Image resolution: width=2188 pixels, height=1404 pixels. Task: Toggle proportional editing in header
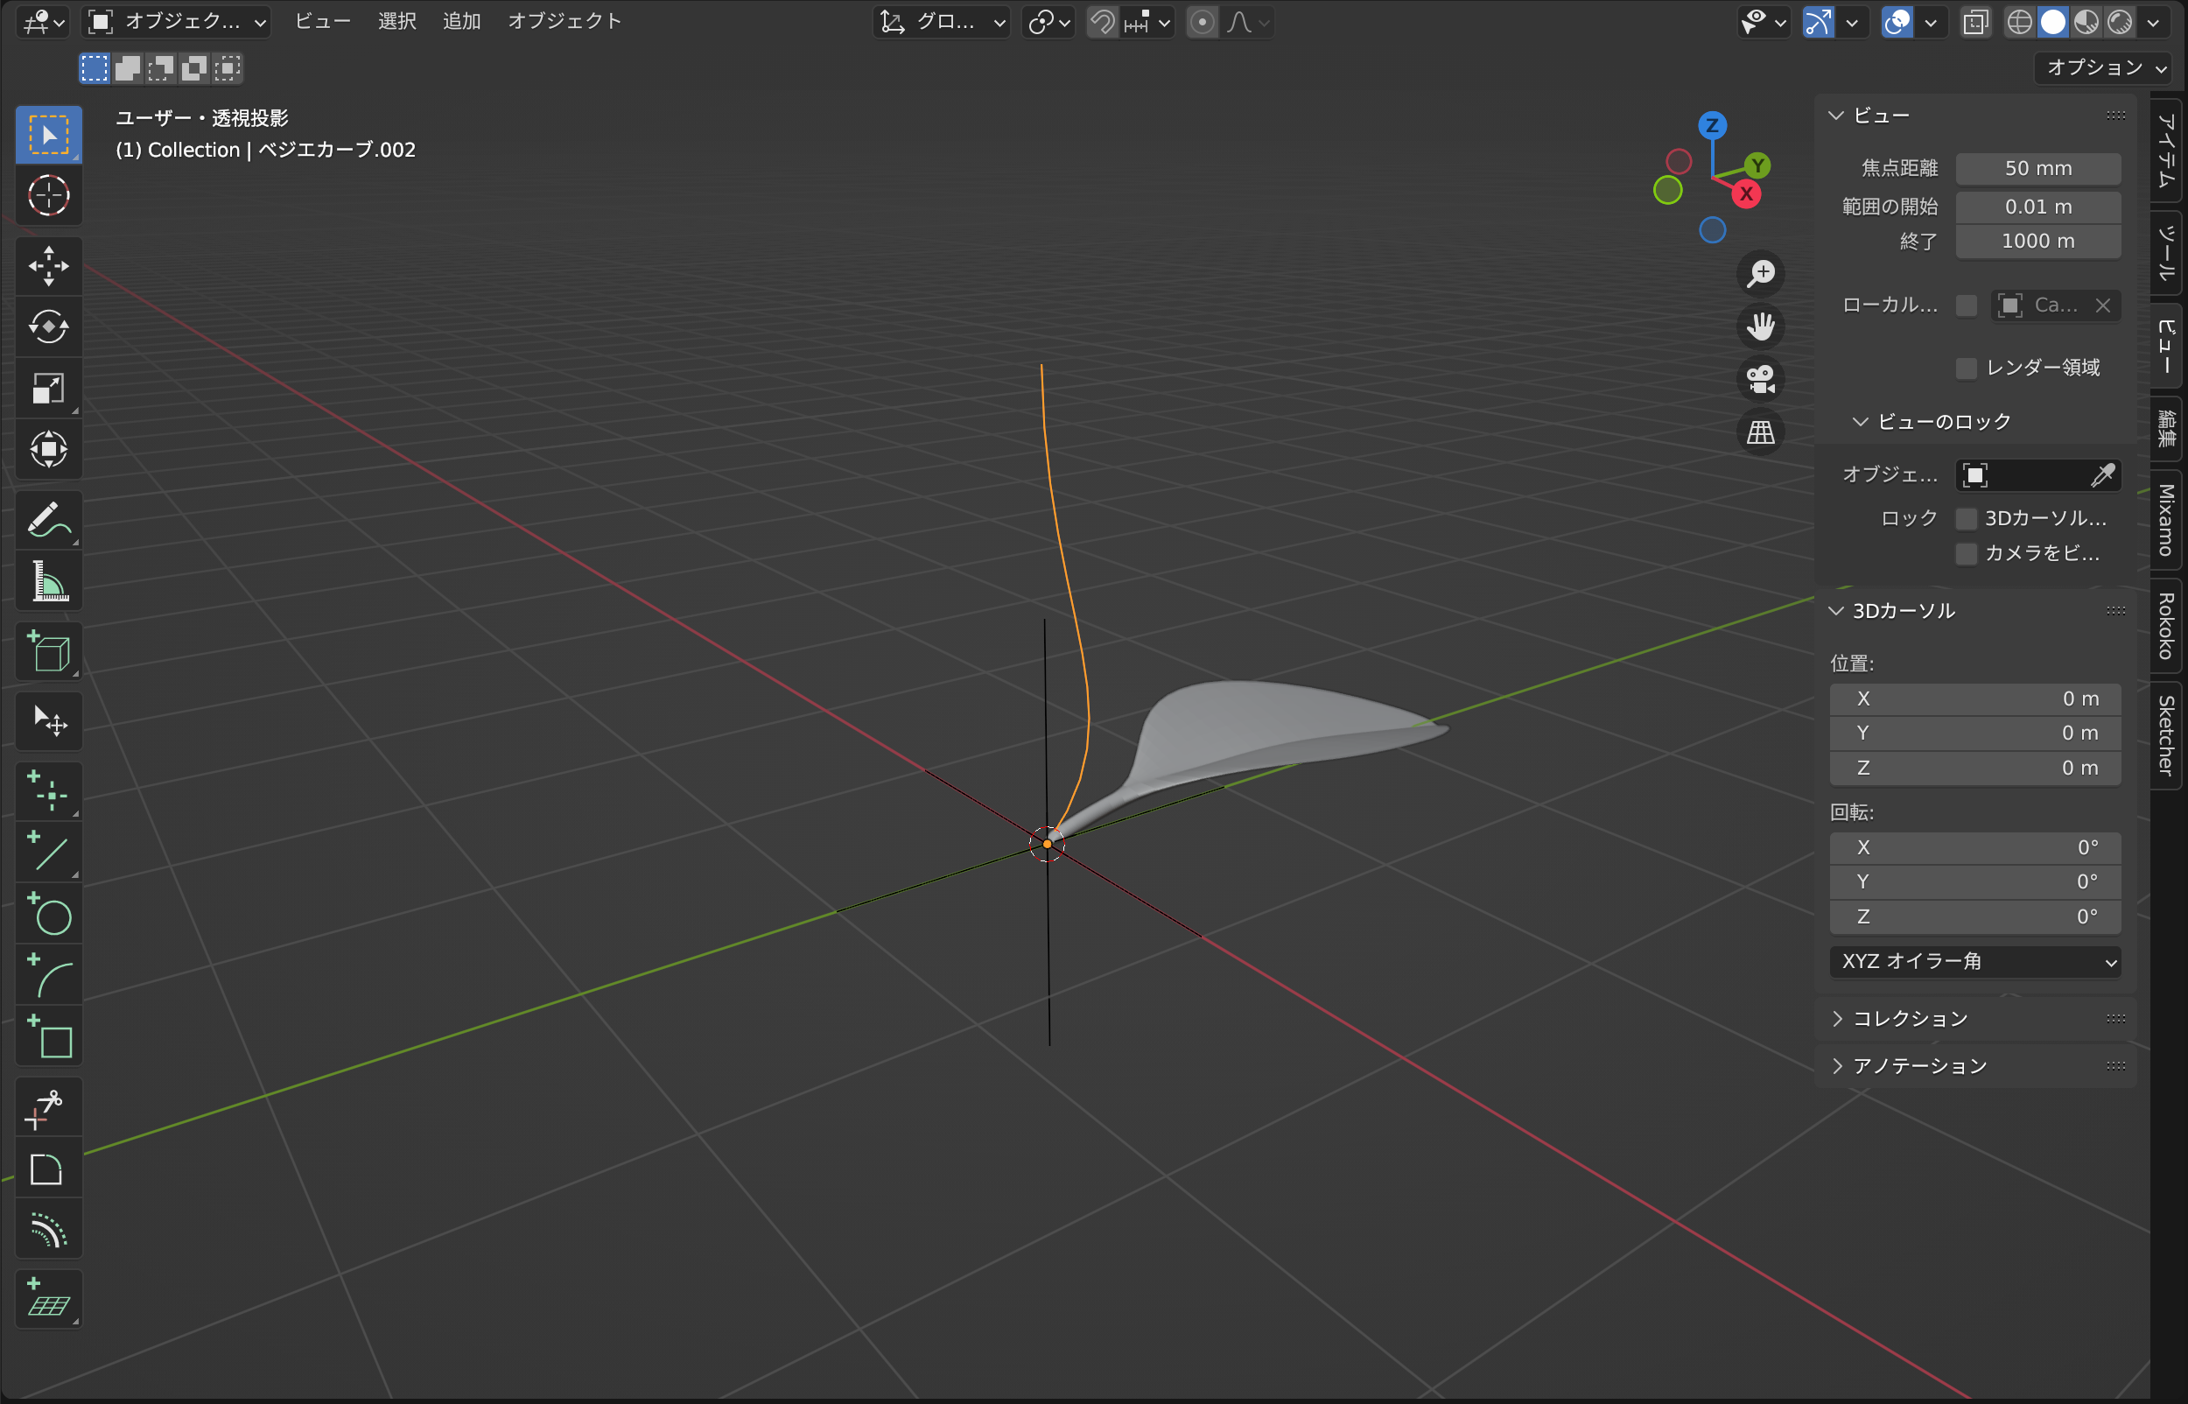(1203, 22)
